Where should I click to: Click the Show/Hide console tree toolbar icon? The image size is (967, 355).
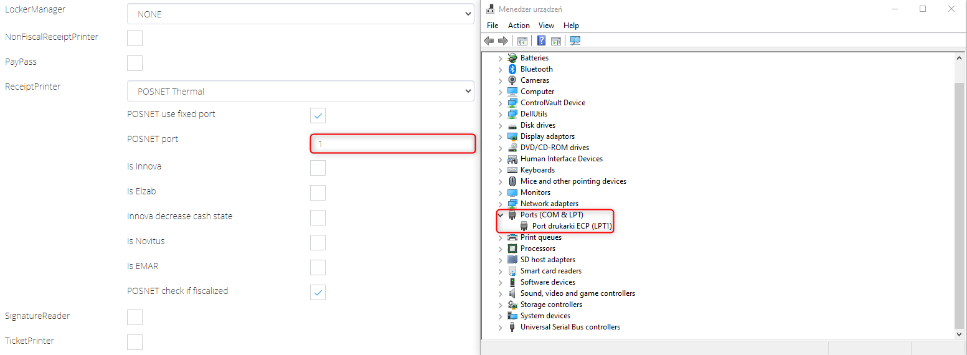pos(522,40)
